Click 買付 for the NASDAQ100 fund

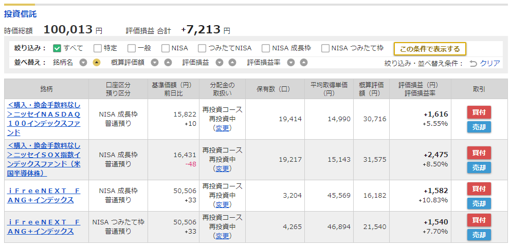coord(479,112)
